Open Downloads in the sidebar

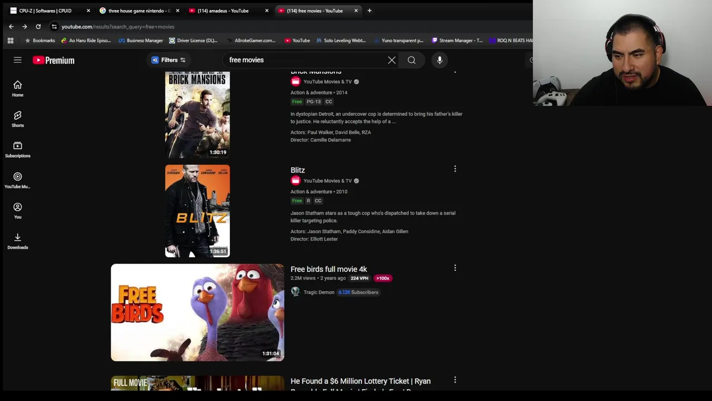coord(17,241)
